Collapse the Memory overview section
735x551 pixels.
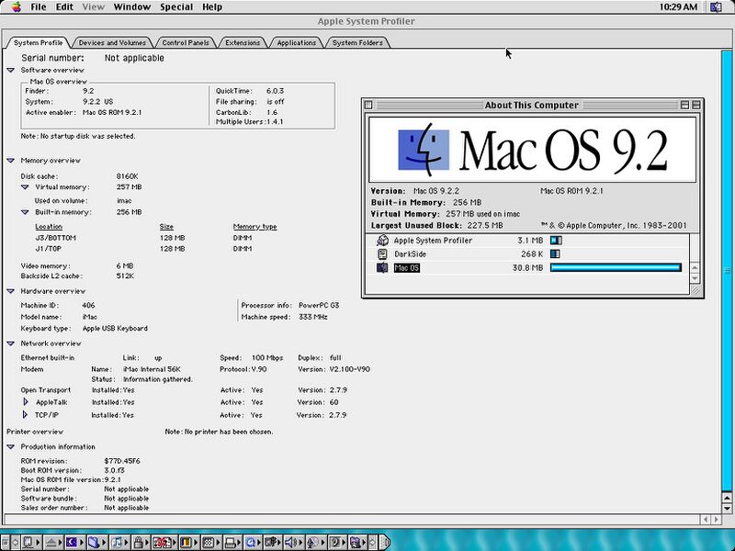click(11, 160)
